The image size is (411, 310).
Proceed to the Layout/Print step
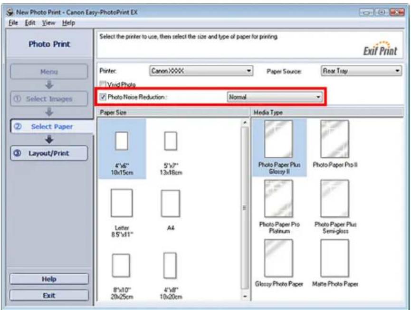coord(49,153)
